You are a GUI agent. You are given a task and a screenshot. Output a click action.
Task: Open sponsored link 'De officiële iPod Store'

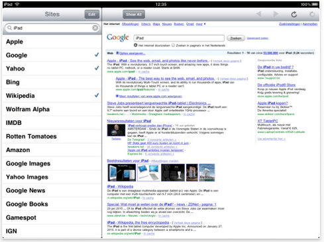click(276, 85)
